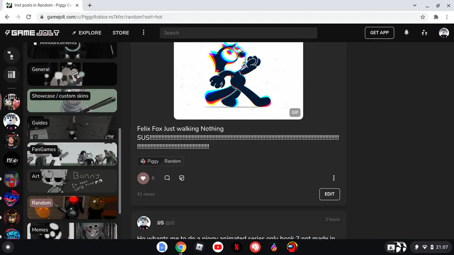Open the Chrome extensions puzzle icon
The image size is (454, 255).
436,17
